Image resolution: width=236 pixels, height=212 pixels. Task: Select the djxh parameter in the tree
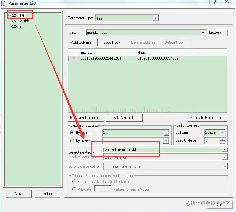[22, 15]
